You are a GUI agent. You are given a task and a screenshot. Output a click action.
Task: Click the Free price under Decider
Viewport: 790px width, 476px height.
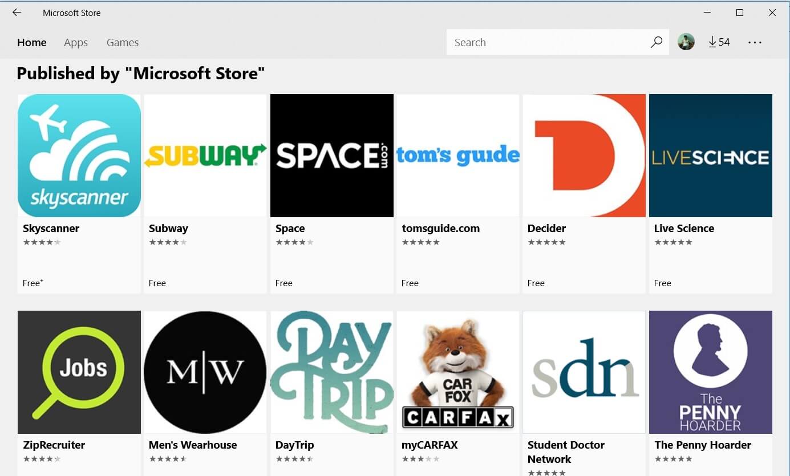tap(536, 283)
